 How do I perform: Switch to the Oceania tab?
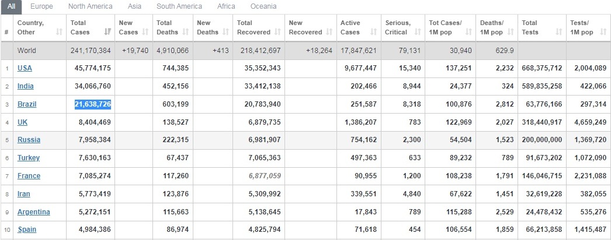click(x=263, y=6)
